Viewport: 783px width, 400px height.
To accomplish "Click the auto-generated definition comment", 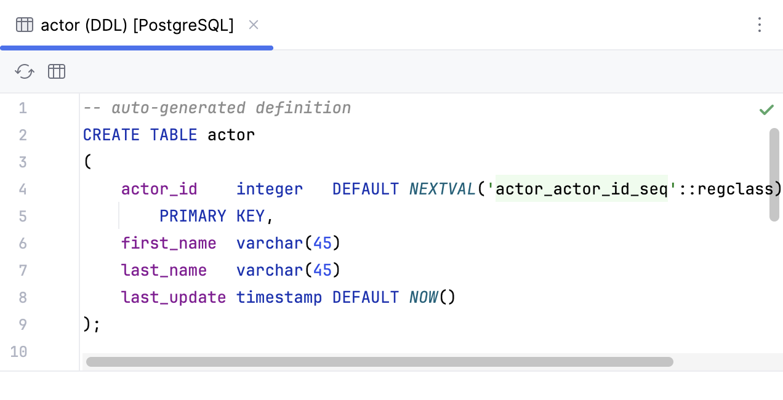I will [x=217, y=108].
